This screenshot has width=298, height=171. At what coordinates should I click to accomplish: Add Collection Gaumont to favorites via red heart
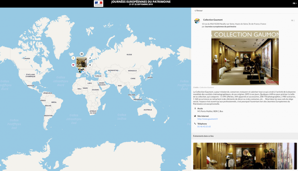point(73,65)
